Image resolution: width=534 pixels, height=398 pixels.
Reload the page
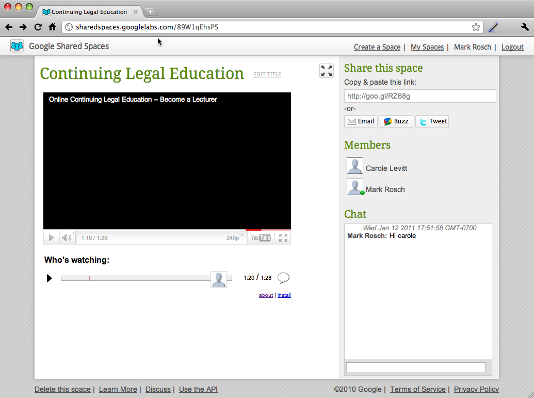point(38,27)
